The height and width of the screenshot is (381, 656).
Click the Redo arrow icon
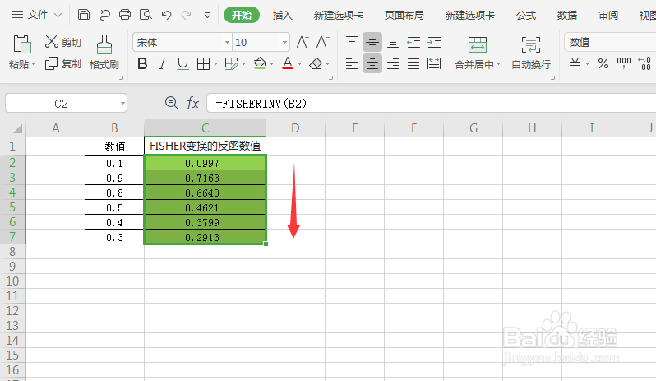tap(186, 15)
